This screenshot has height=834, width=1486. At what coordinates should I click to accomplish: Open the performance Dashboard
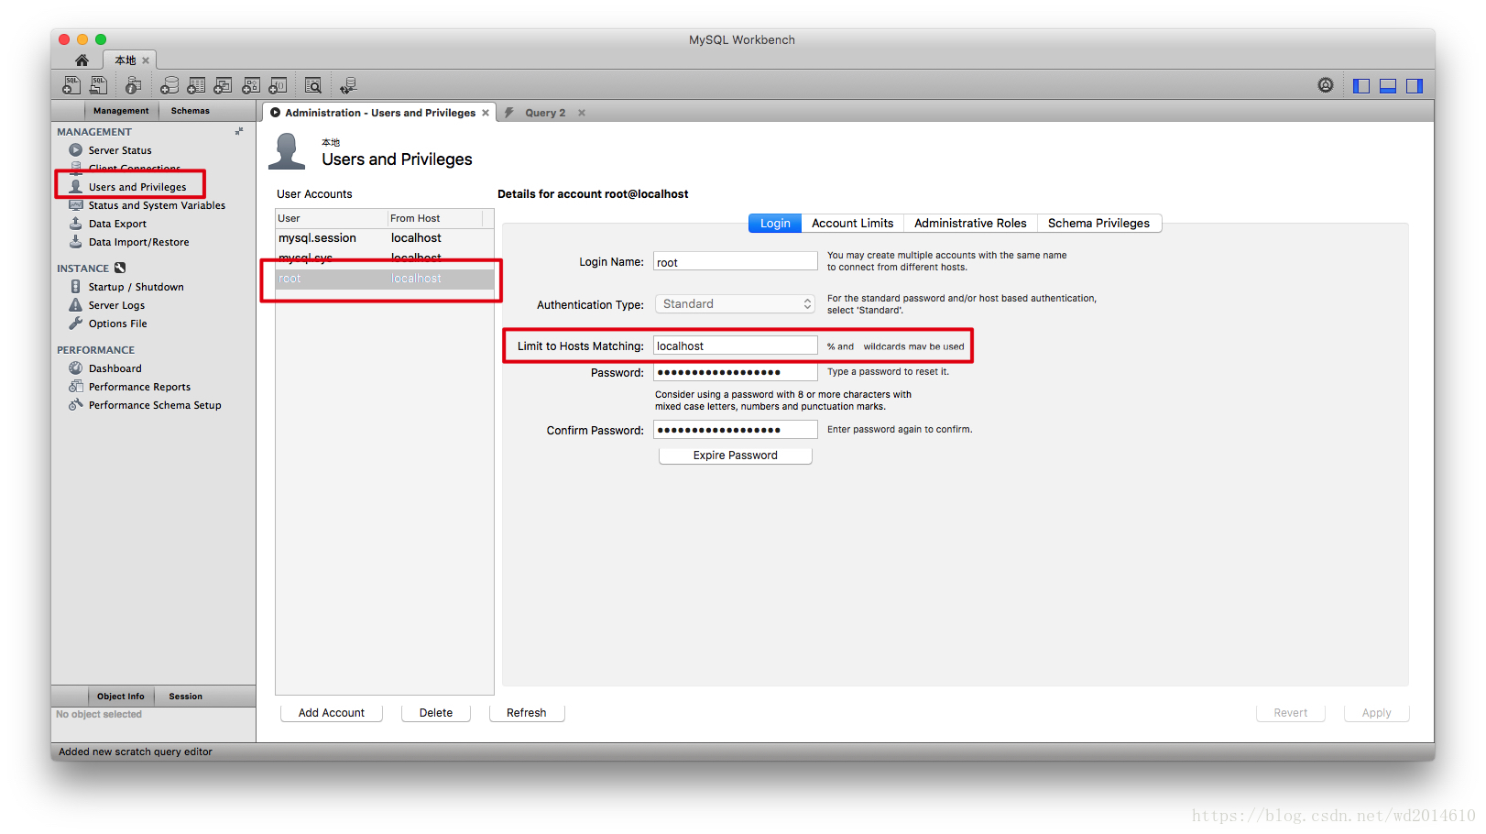click(x=115, y=368)
